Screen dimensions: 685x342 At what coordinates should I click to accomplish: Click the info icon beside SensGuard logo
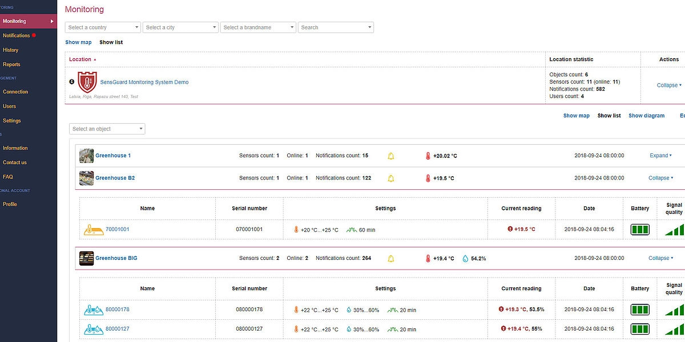[72, 82]
